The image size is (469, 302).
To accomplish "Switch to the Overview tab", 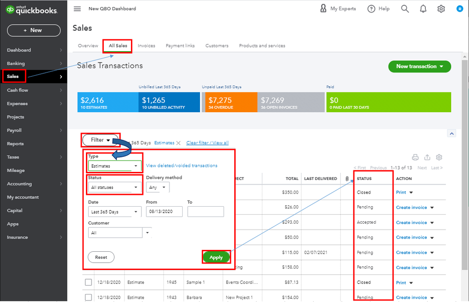I will (x=88, y=46).
